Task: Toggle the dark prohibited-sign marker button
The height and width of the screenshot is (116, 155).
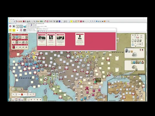Action: [25, 30]
